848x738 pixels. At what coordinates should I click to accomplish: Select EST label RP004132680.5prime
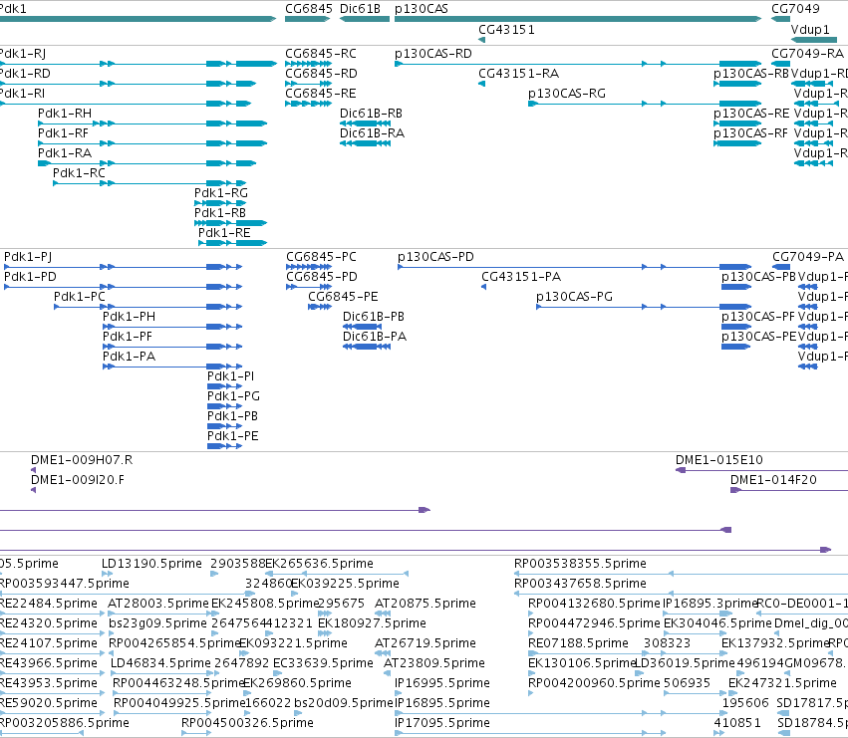coord(594,604)
